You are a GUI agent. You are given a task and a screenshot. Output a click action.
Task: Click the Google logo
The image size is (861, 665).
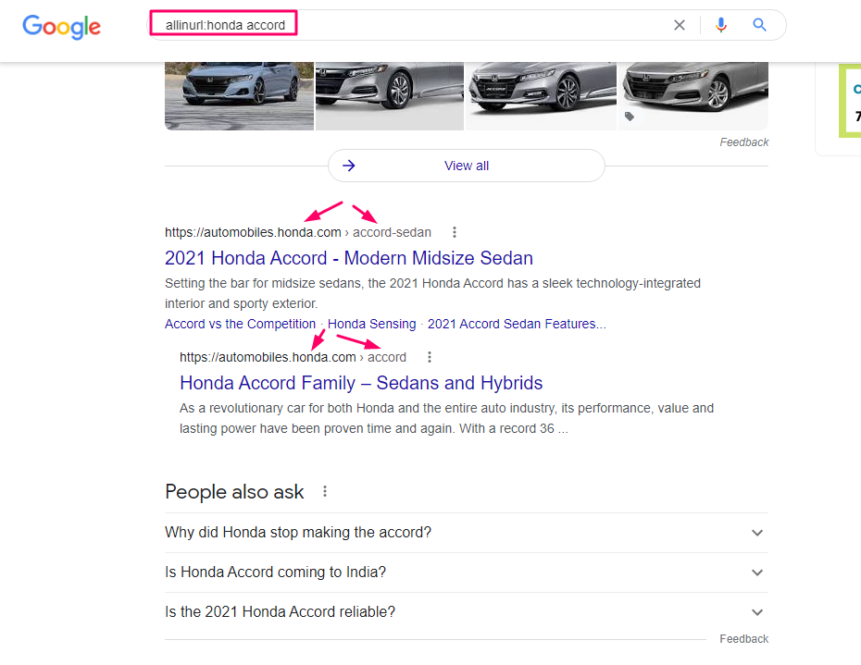pos(61,26)
